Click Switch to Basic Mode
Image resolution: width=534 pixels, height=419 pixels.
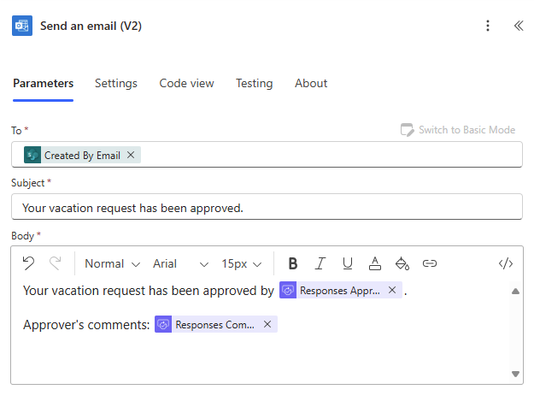pyautogui.click(x=458, y=130)
